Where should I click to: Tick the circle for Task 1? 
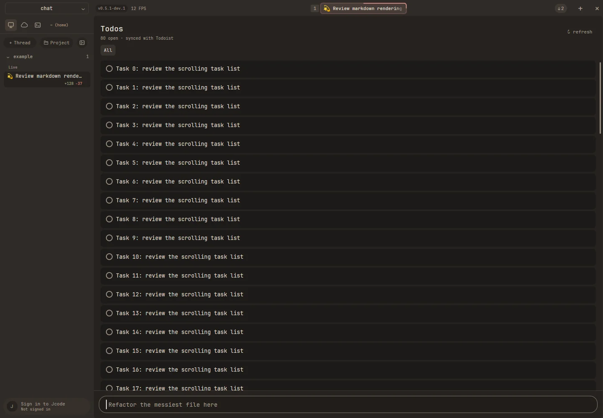(109, 87)
